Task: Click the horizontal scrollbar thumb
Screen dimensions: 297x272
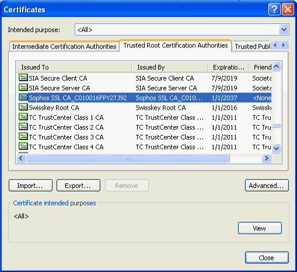Action: 128,158
